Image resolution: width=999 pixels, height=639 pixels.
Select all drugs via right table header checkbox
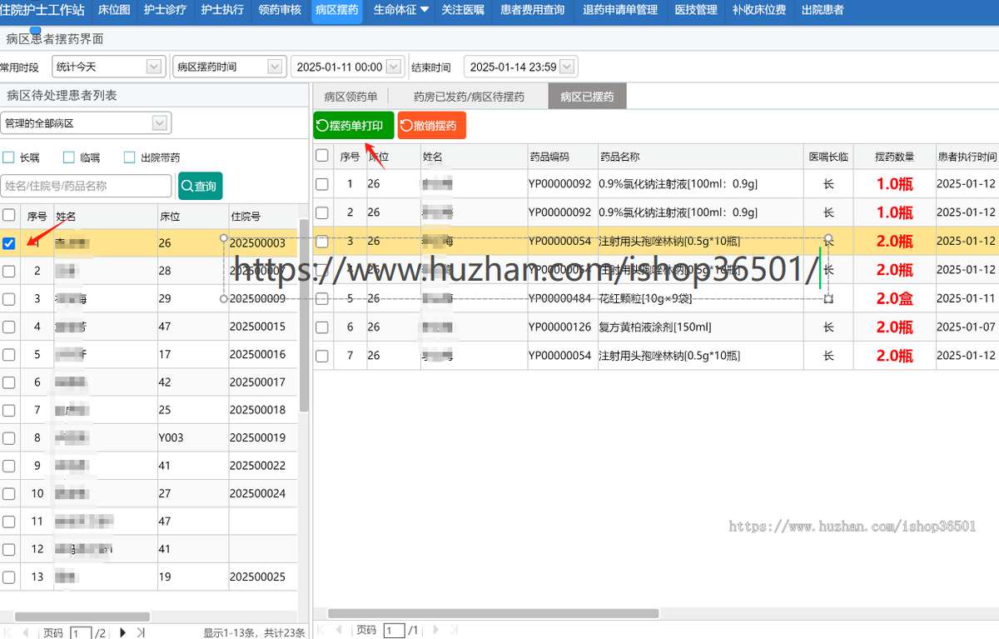(322, 155)
